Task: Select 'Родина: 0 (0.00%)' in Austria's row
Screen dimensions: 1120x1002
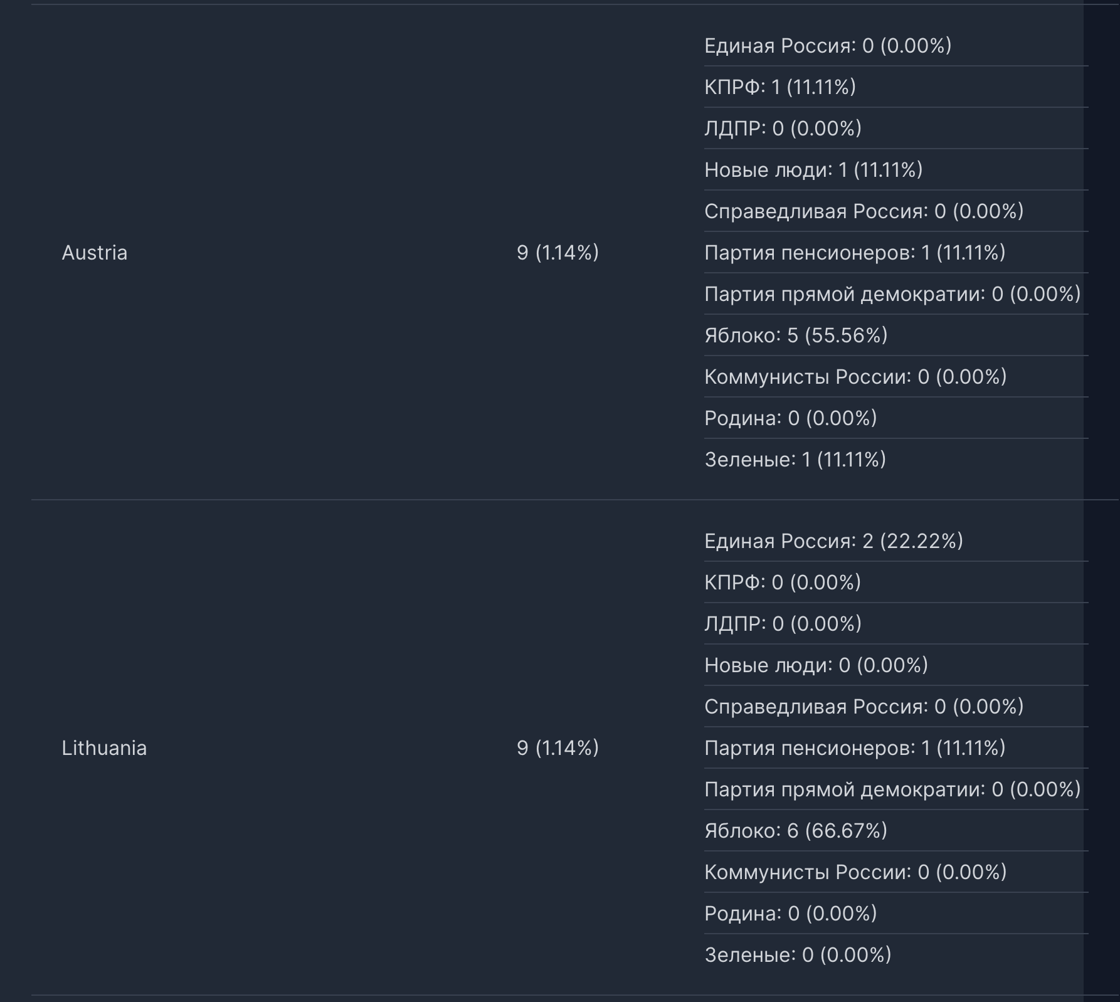Action: [x=790, y=418]
